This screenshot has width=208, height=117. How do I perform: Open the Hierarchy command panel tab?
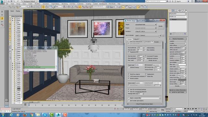[x=176, y=11]
